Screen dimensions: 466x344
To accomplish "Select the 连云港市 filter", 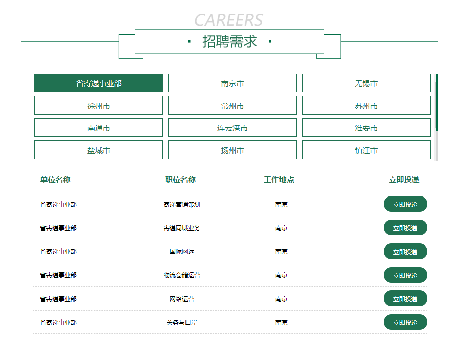I will tap(231, 127).
